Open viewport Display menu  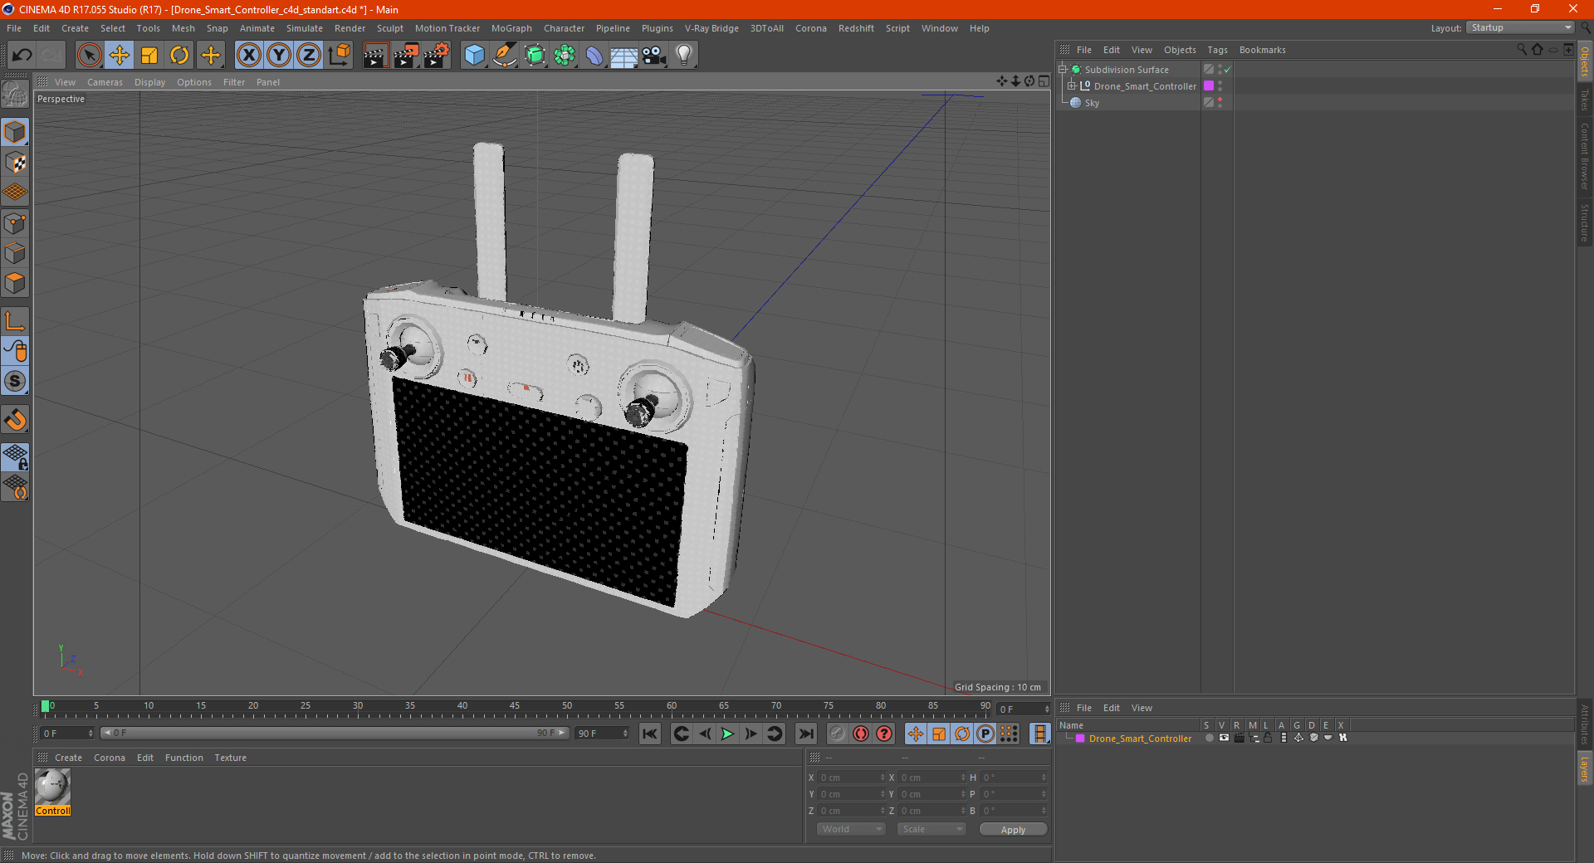click(x=149, y=82)
